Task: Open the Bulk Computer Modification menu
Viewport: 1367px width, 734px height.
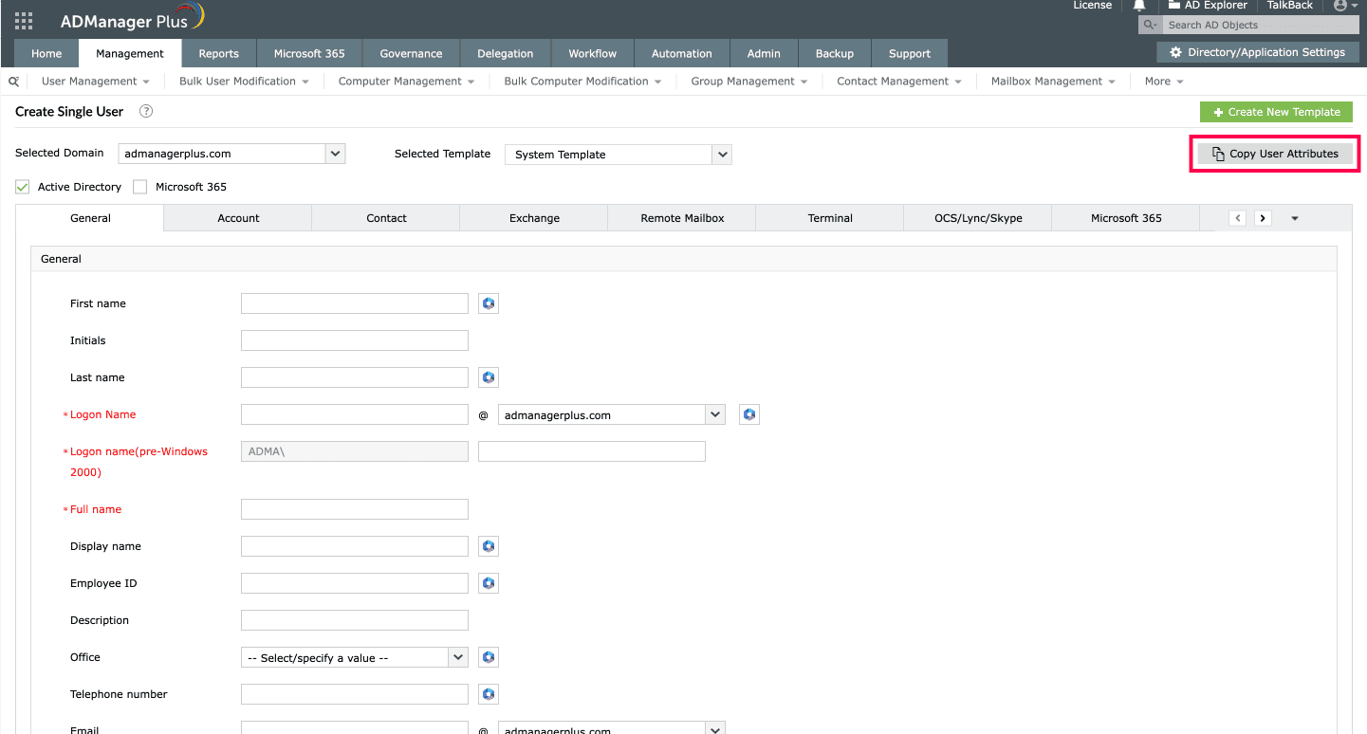Action: tap(582, 82)
